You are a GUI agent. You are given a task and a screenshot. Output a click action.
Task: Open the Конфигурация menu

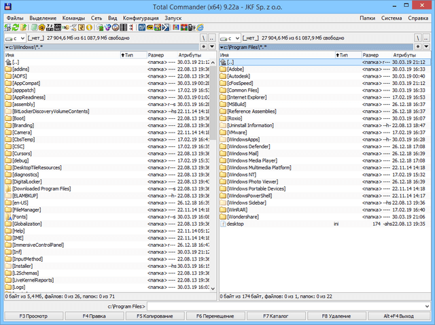(141, 18)
